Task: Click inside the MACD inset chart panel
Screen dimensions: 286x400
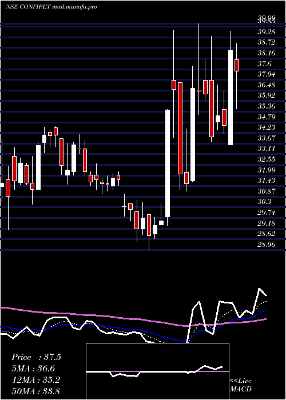Action: [x=157, y=371]
